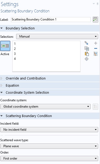
Task: Open the Global coordinate system dropdown
Action: click(x=45, y=107)
